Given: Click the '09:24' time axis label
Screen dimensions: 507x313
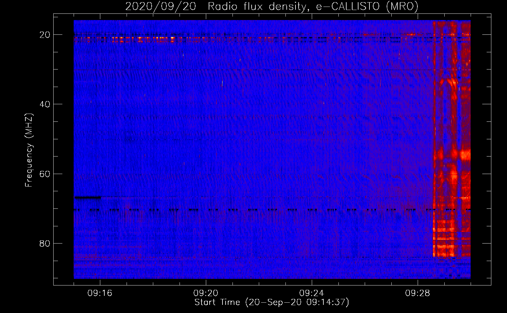Looking at the screenshot, I should [312, 293].
